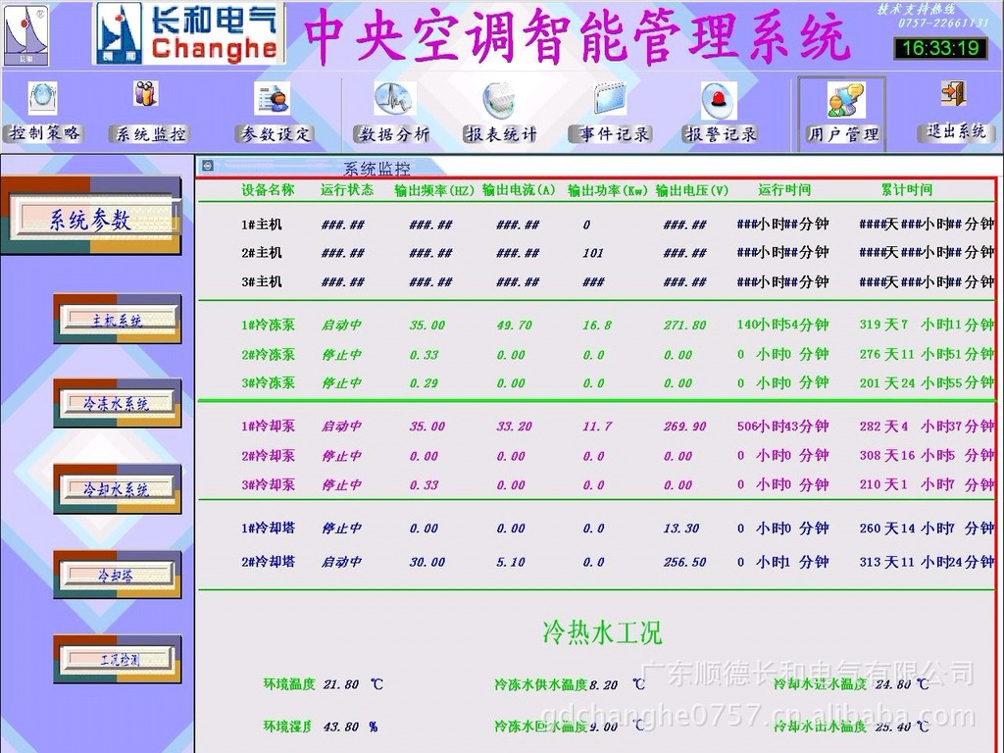Click the 退出系统 exit door icon
Viewport: 1004px width, 753px height.
[953, 94]
